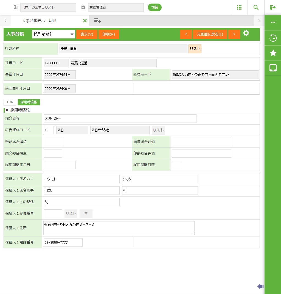Click the 切替 switch button
This screenshot has height=294, width=281.
(x=155, y=7)
